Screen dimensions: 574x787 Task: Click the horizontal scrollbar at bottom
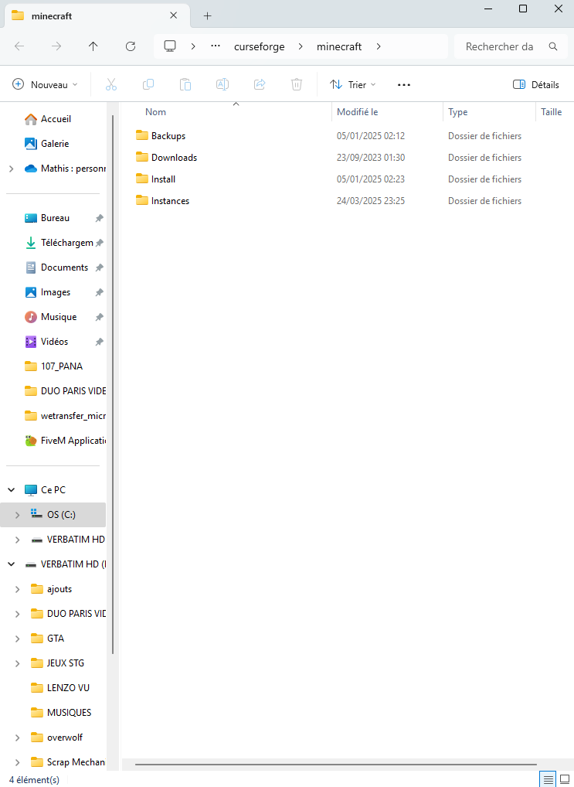pyautogui.click(x=335, y=765)
